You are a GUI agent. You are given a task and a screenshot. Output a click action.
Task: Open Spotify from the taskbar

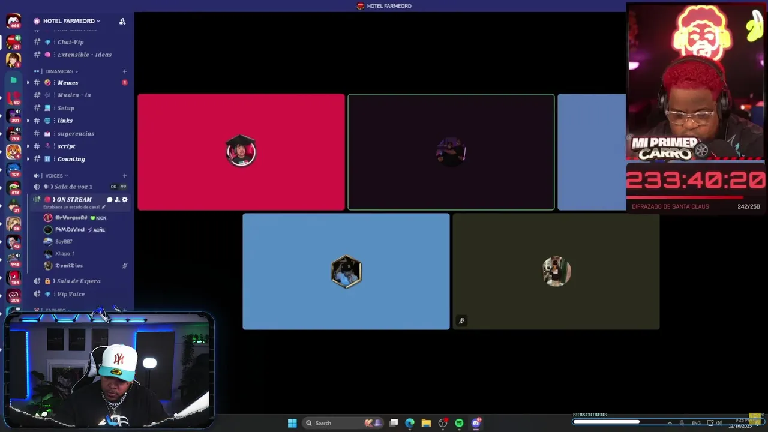tap(459, 423)
